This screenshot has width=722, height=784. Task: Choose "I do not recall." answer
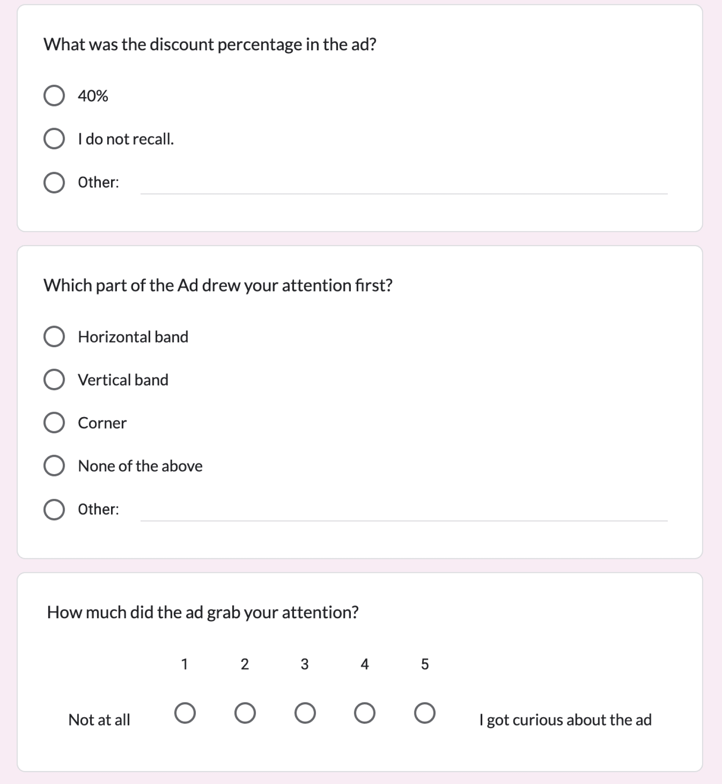pos(54,139)
